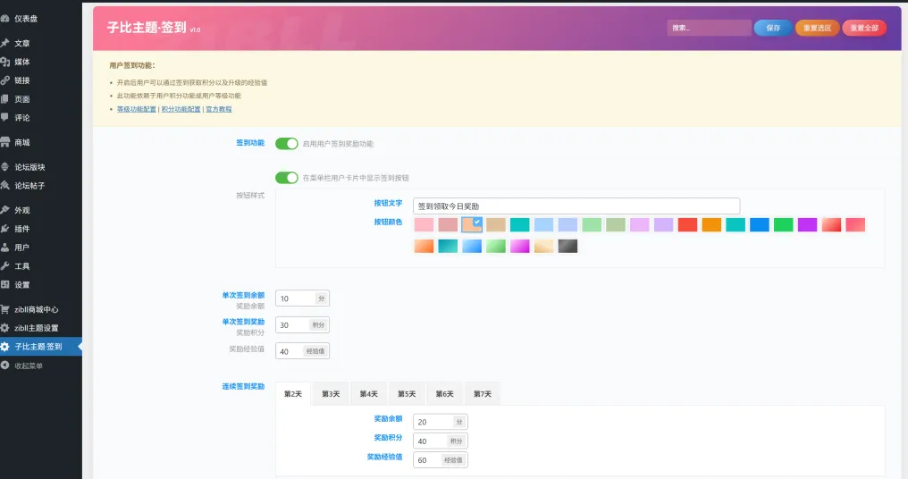Click the blue 保存 save button
Screen dimensions: 908x479
tap(773, 28)
